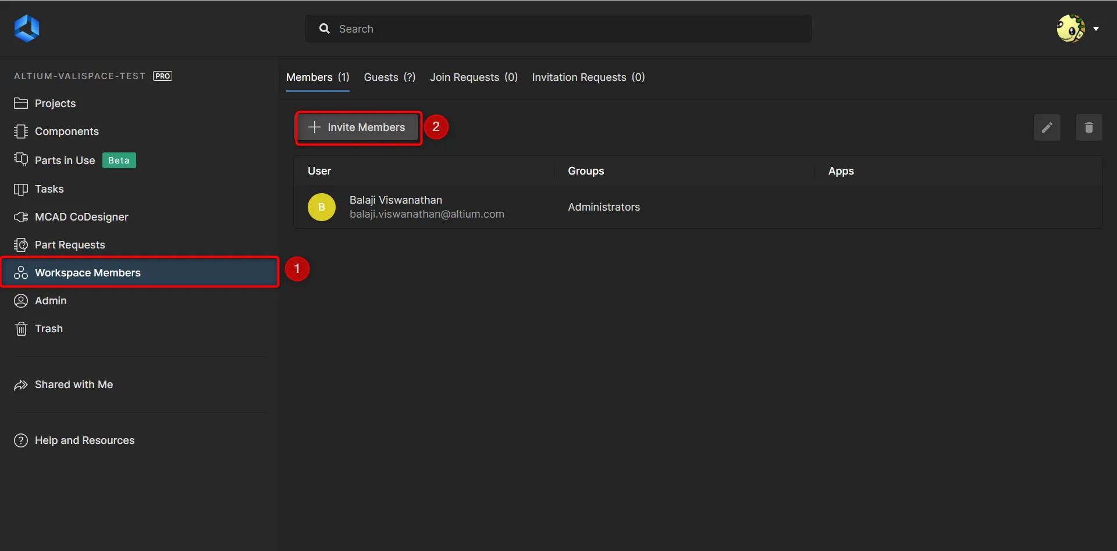Click the Workspace Members people icon
Viewport: 1117px width, 551px height.
point(21,272)
